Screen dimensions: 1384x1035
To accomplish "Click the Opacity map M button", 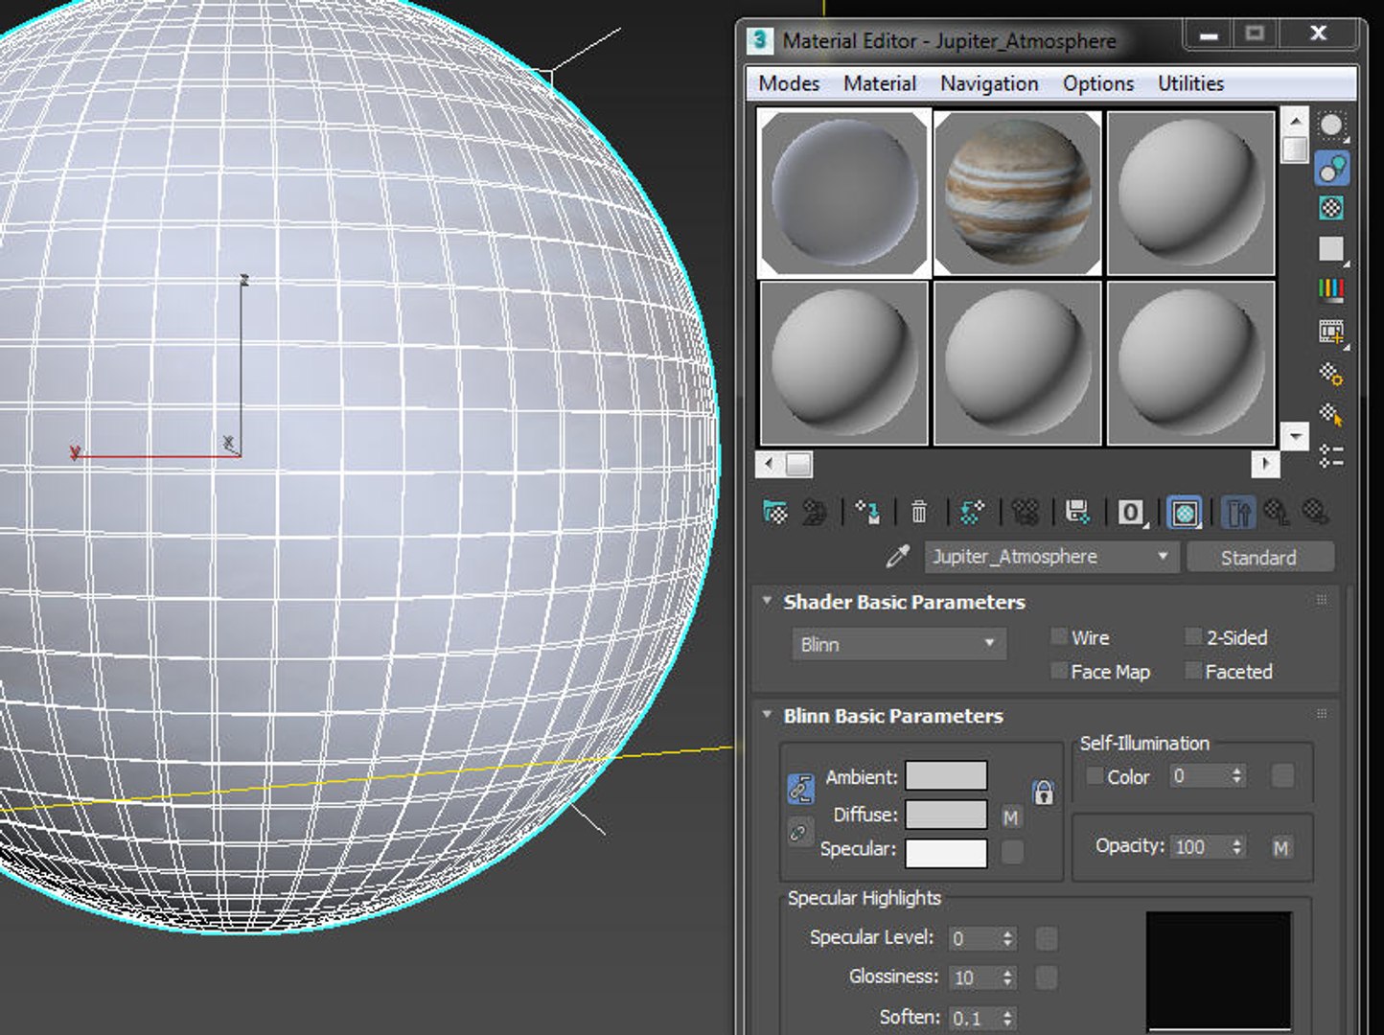I will tap(1281, 847).
